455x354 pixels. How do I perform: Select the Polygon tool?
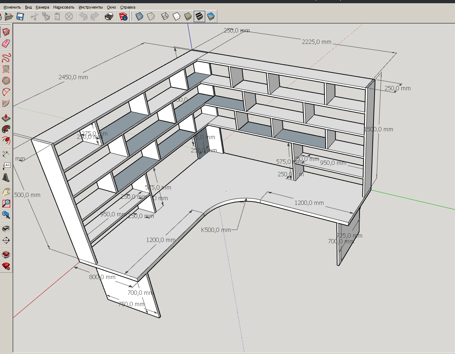point(6,81)
